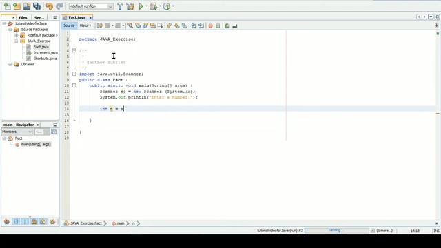Open the default config combo box
Viewport: 441px width, 248px height.
[x=91, y=6]
